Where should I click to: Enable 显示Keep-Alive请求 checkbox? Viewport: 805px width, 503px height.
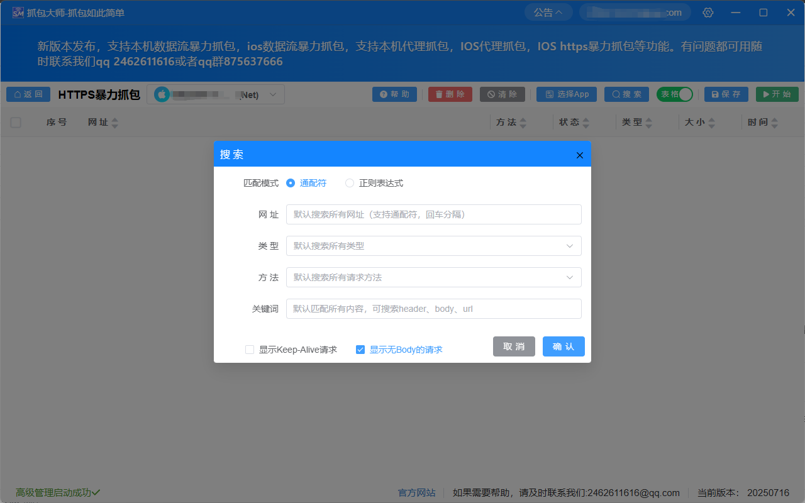point(249,349)
